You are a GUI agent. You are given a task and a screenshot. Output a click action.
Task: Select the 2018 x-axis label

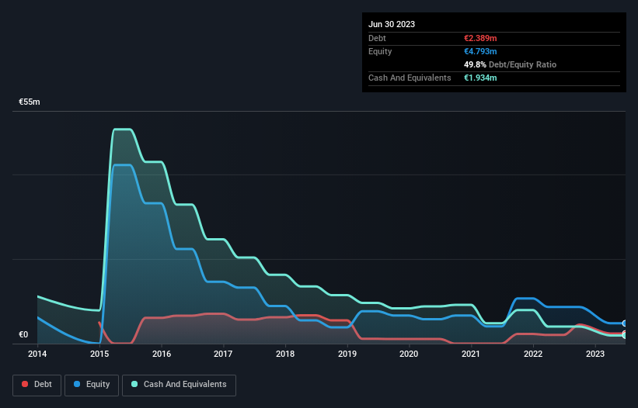(x=285, y=354)
